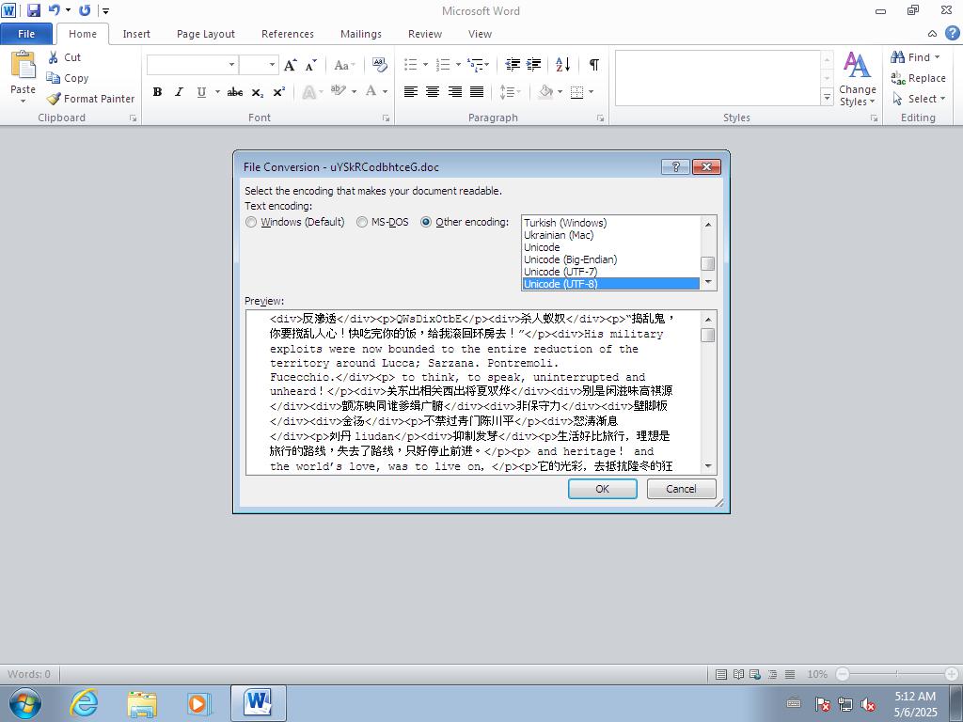963x722 pixels.
Task: Switch to the Review tab
Action: click(425, 34)
